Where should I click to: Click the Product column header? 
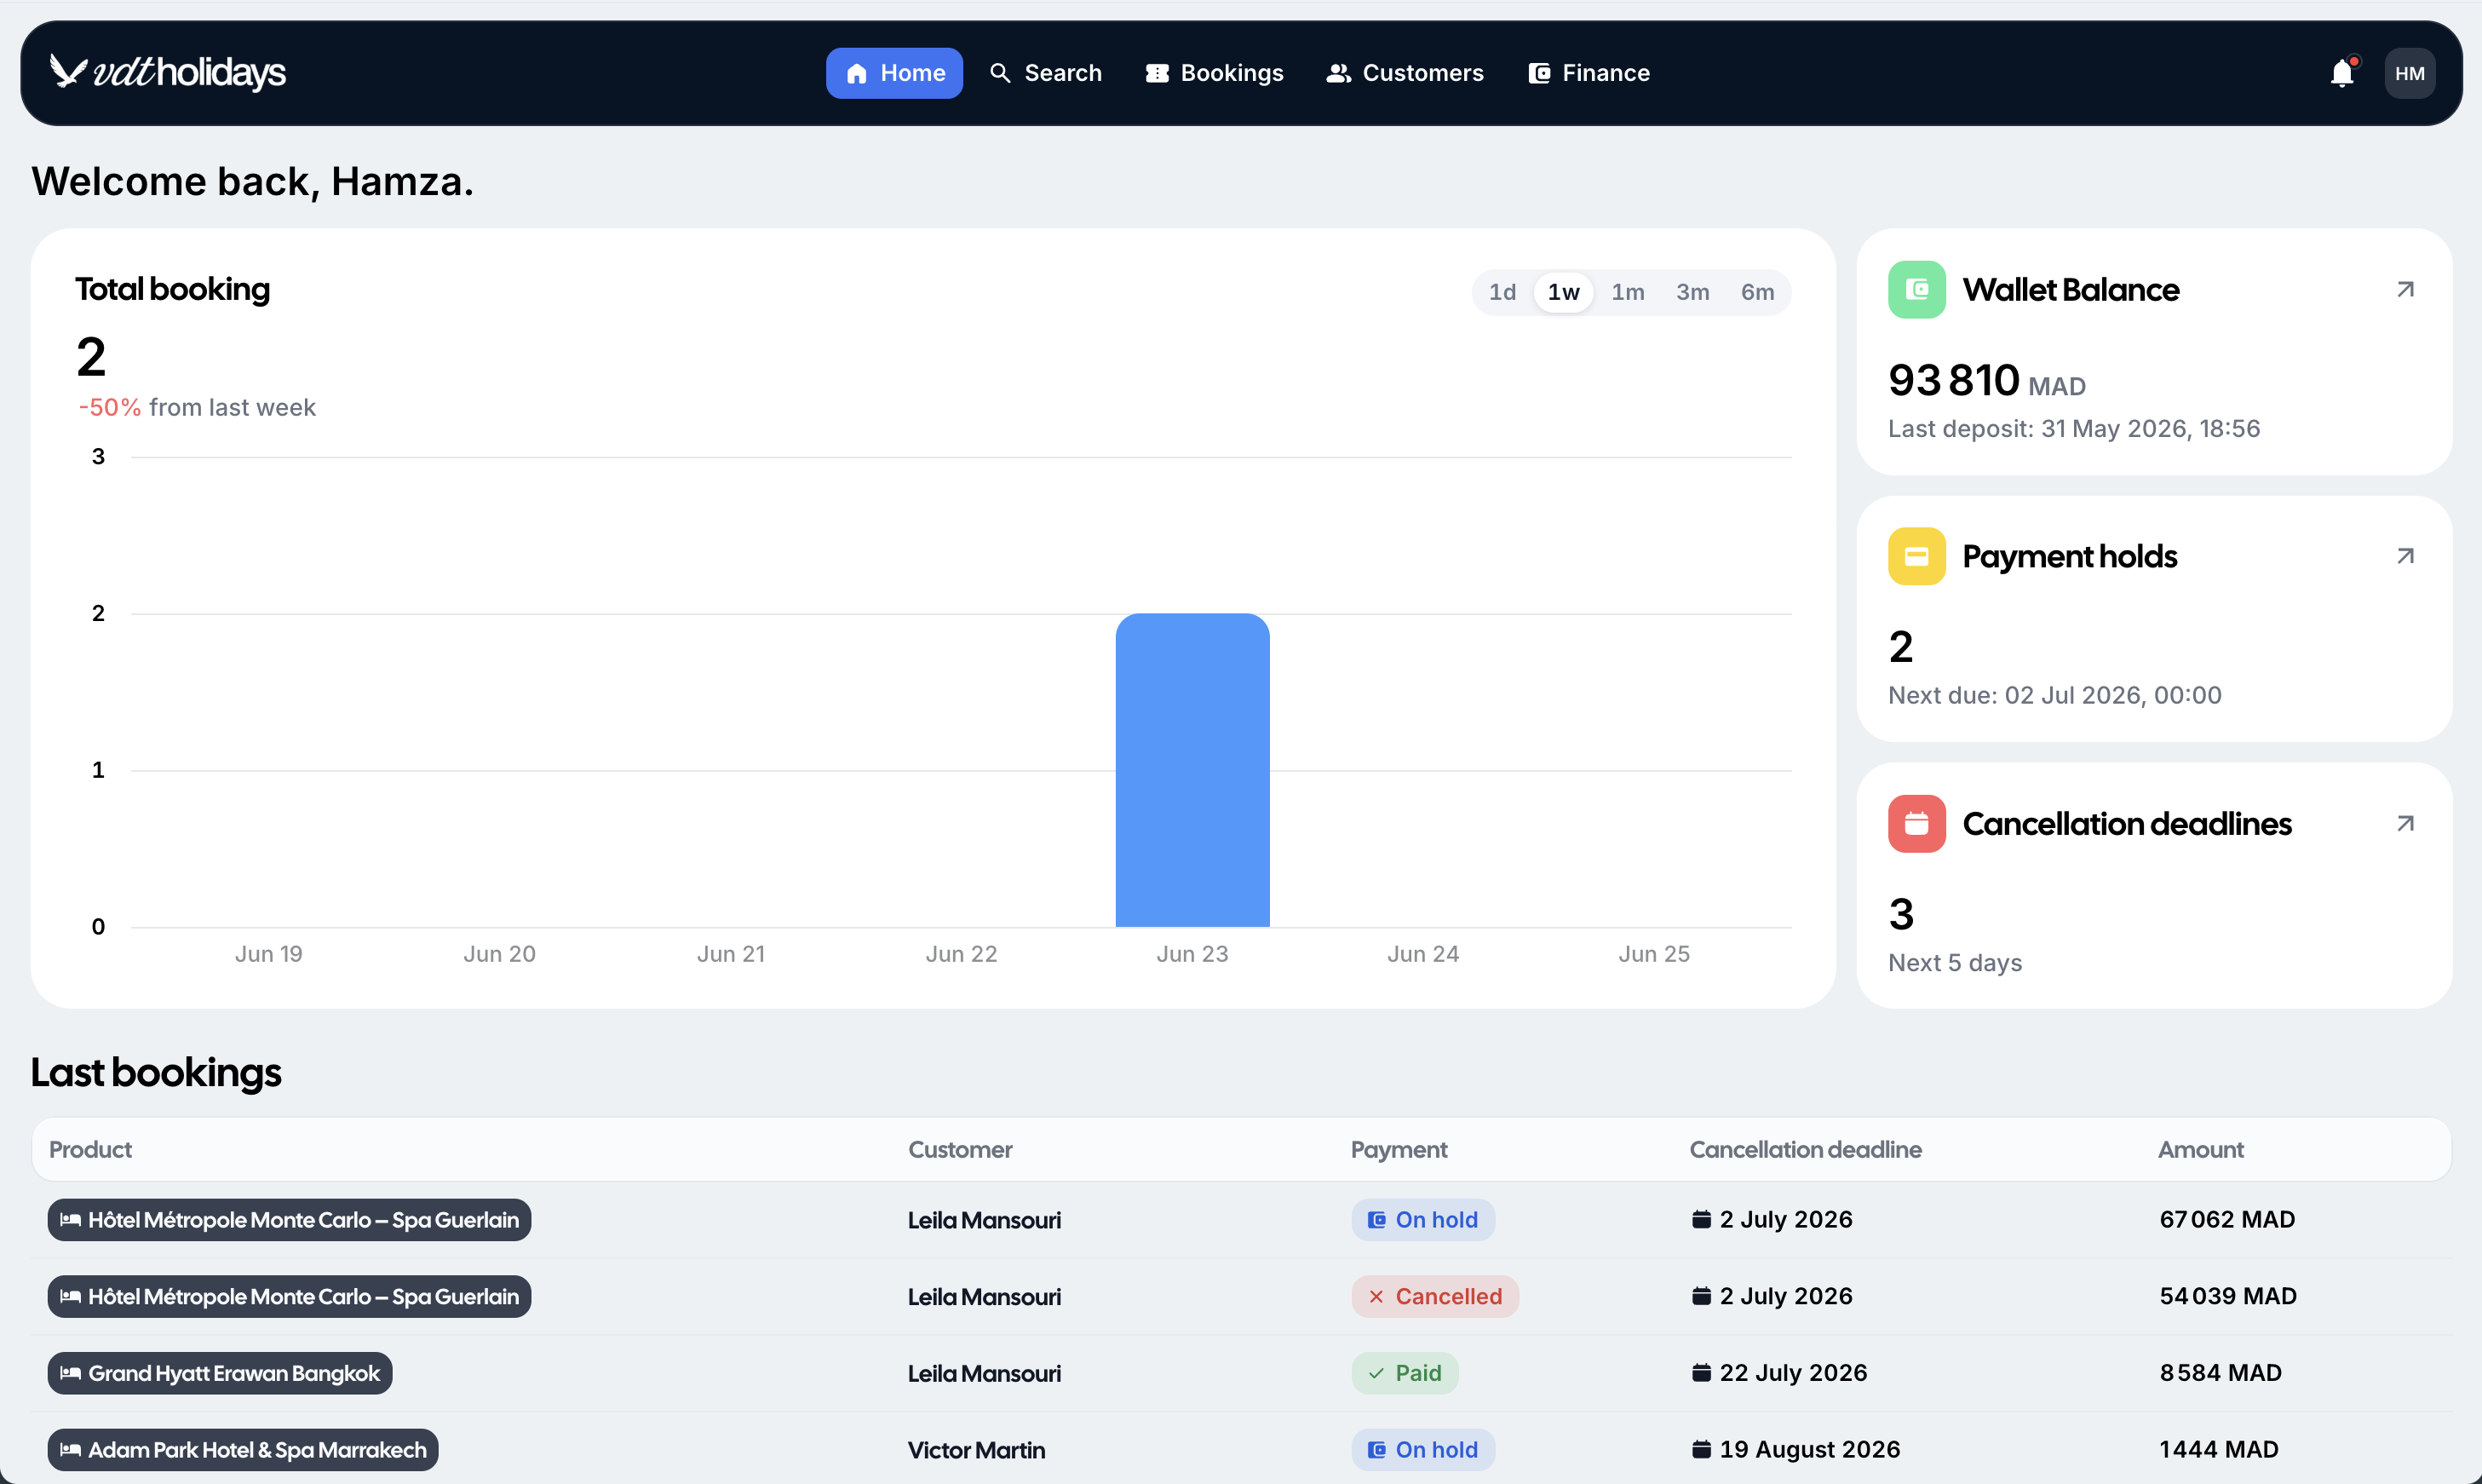tap(90, 1149)
